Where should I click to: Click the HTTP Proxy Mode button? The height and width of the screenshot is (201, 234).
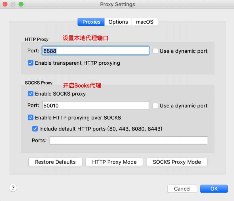point(114,162)
